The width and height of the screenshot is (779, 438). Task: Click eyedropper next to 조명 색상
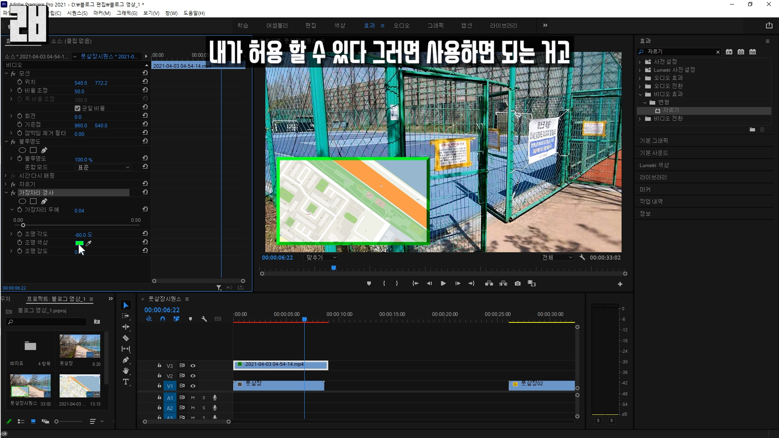click(x=88, y=243)
